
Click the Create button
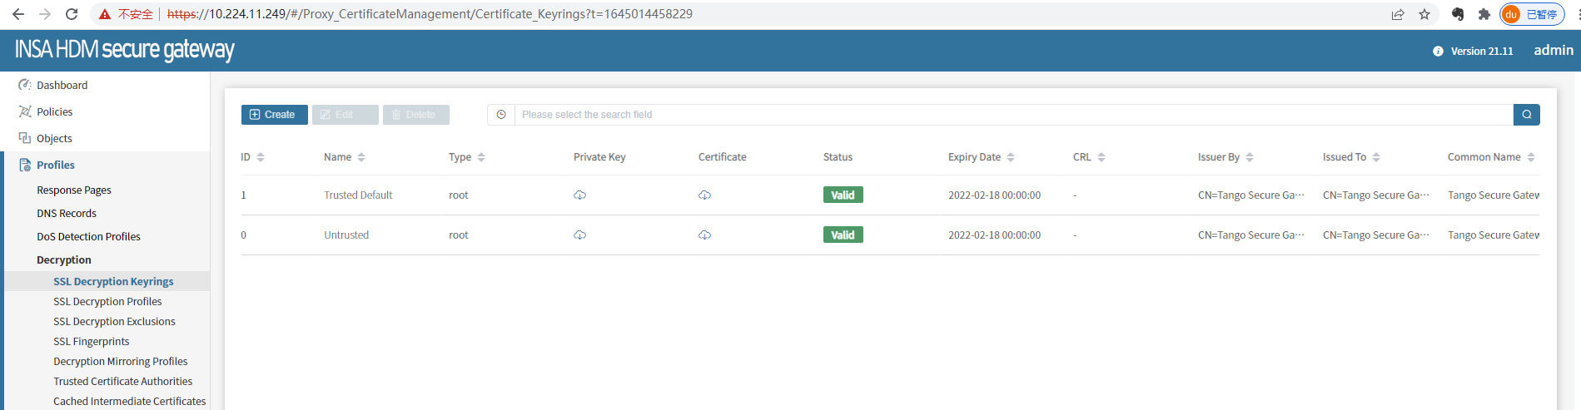tap(274, 115)
